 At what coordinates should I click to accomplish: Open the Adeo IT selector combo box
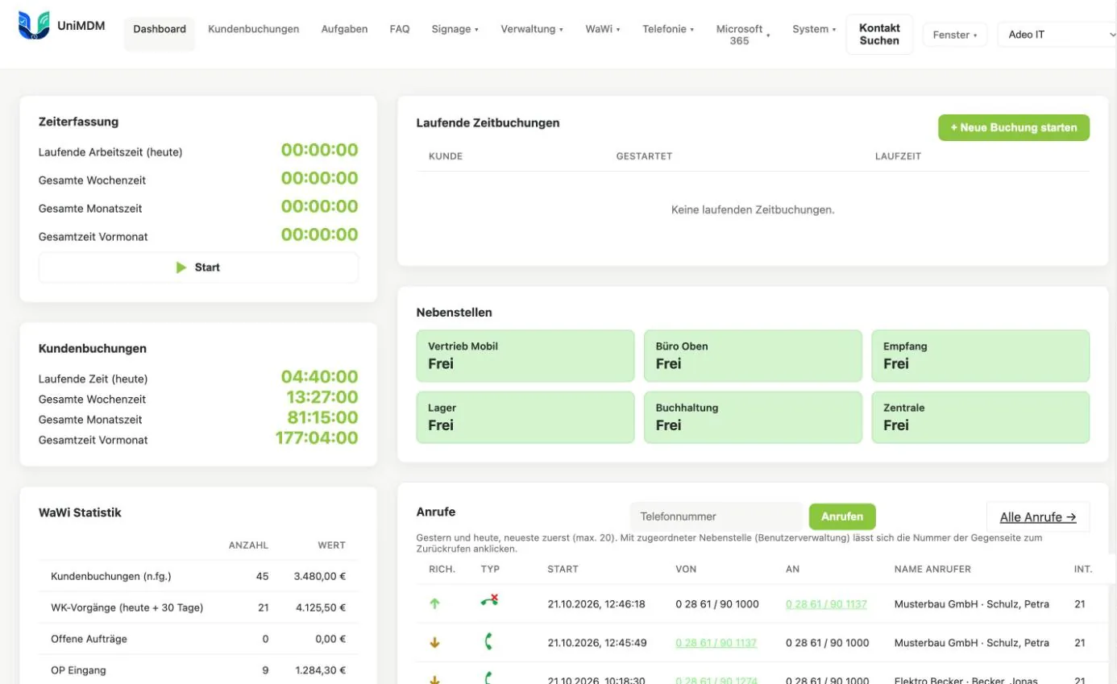coord(1057,35)
